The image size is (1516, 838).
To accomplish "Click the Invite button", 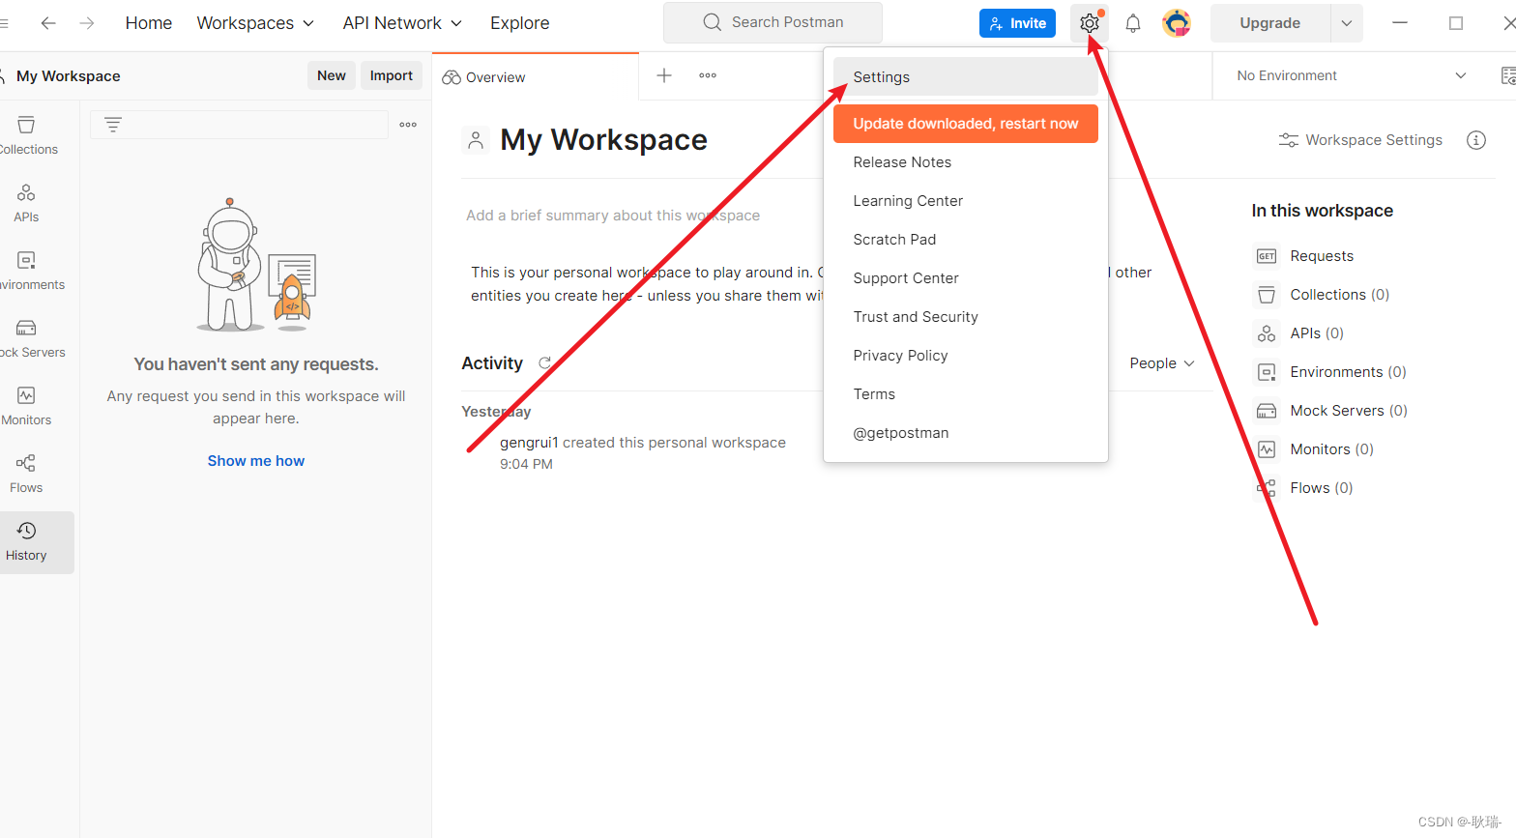I will (x=1017, y=23).
